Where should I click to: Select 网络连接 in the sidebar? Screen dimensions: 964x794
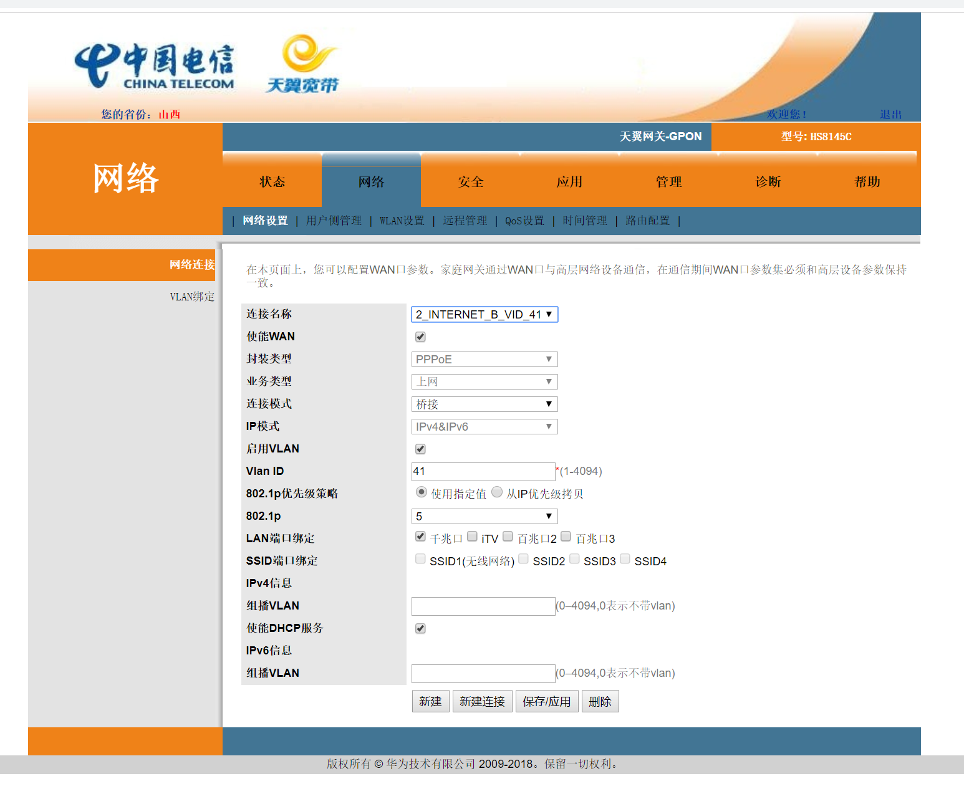point(191,265)
